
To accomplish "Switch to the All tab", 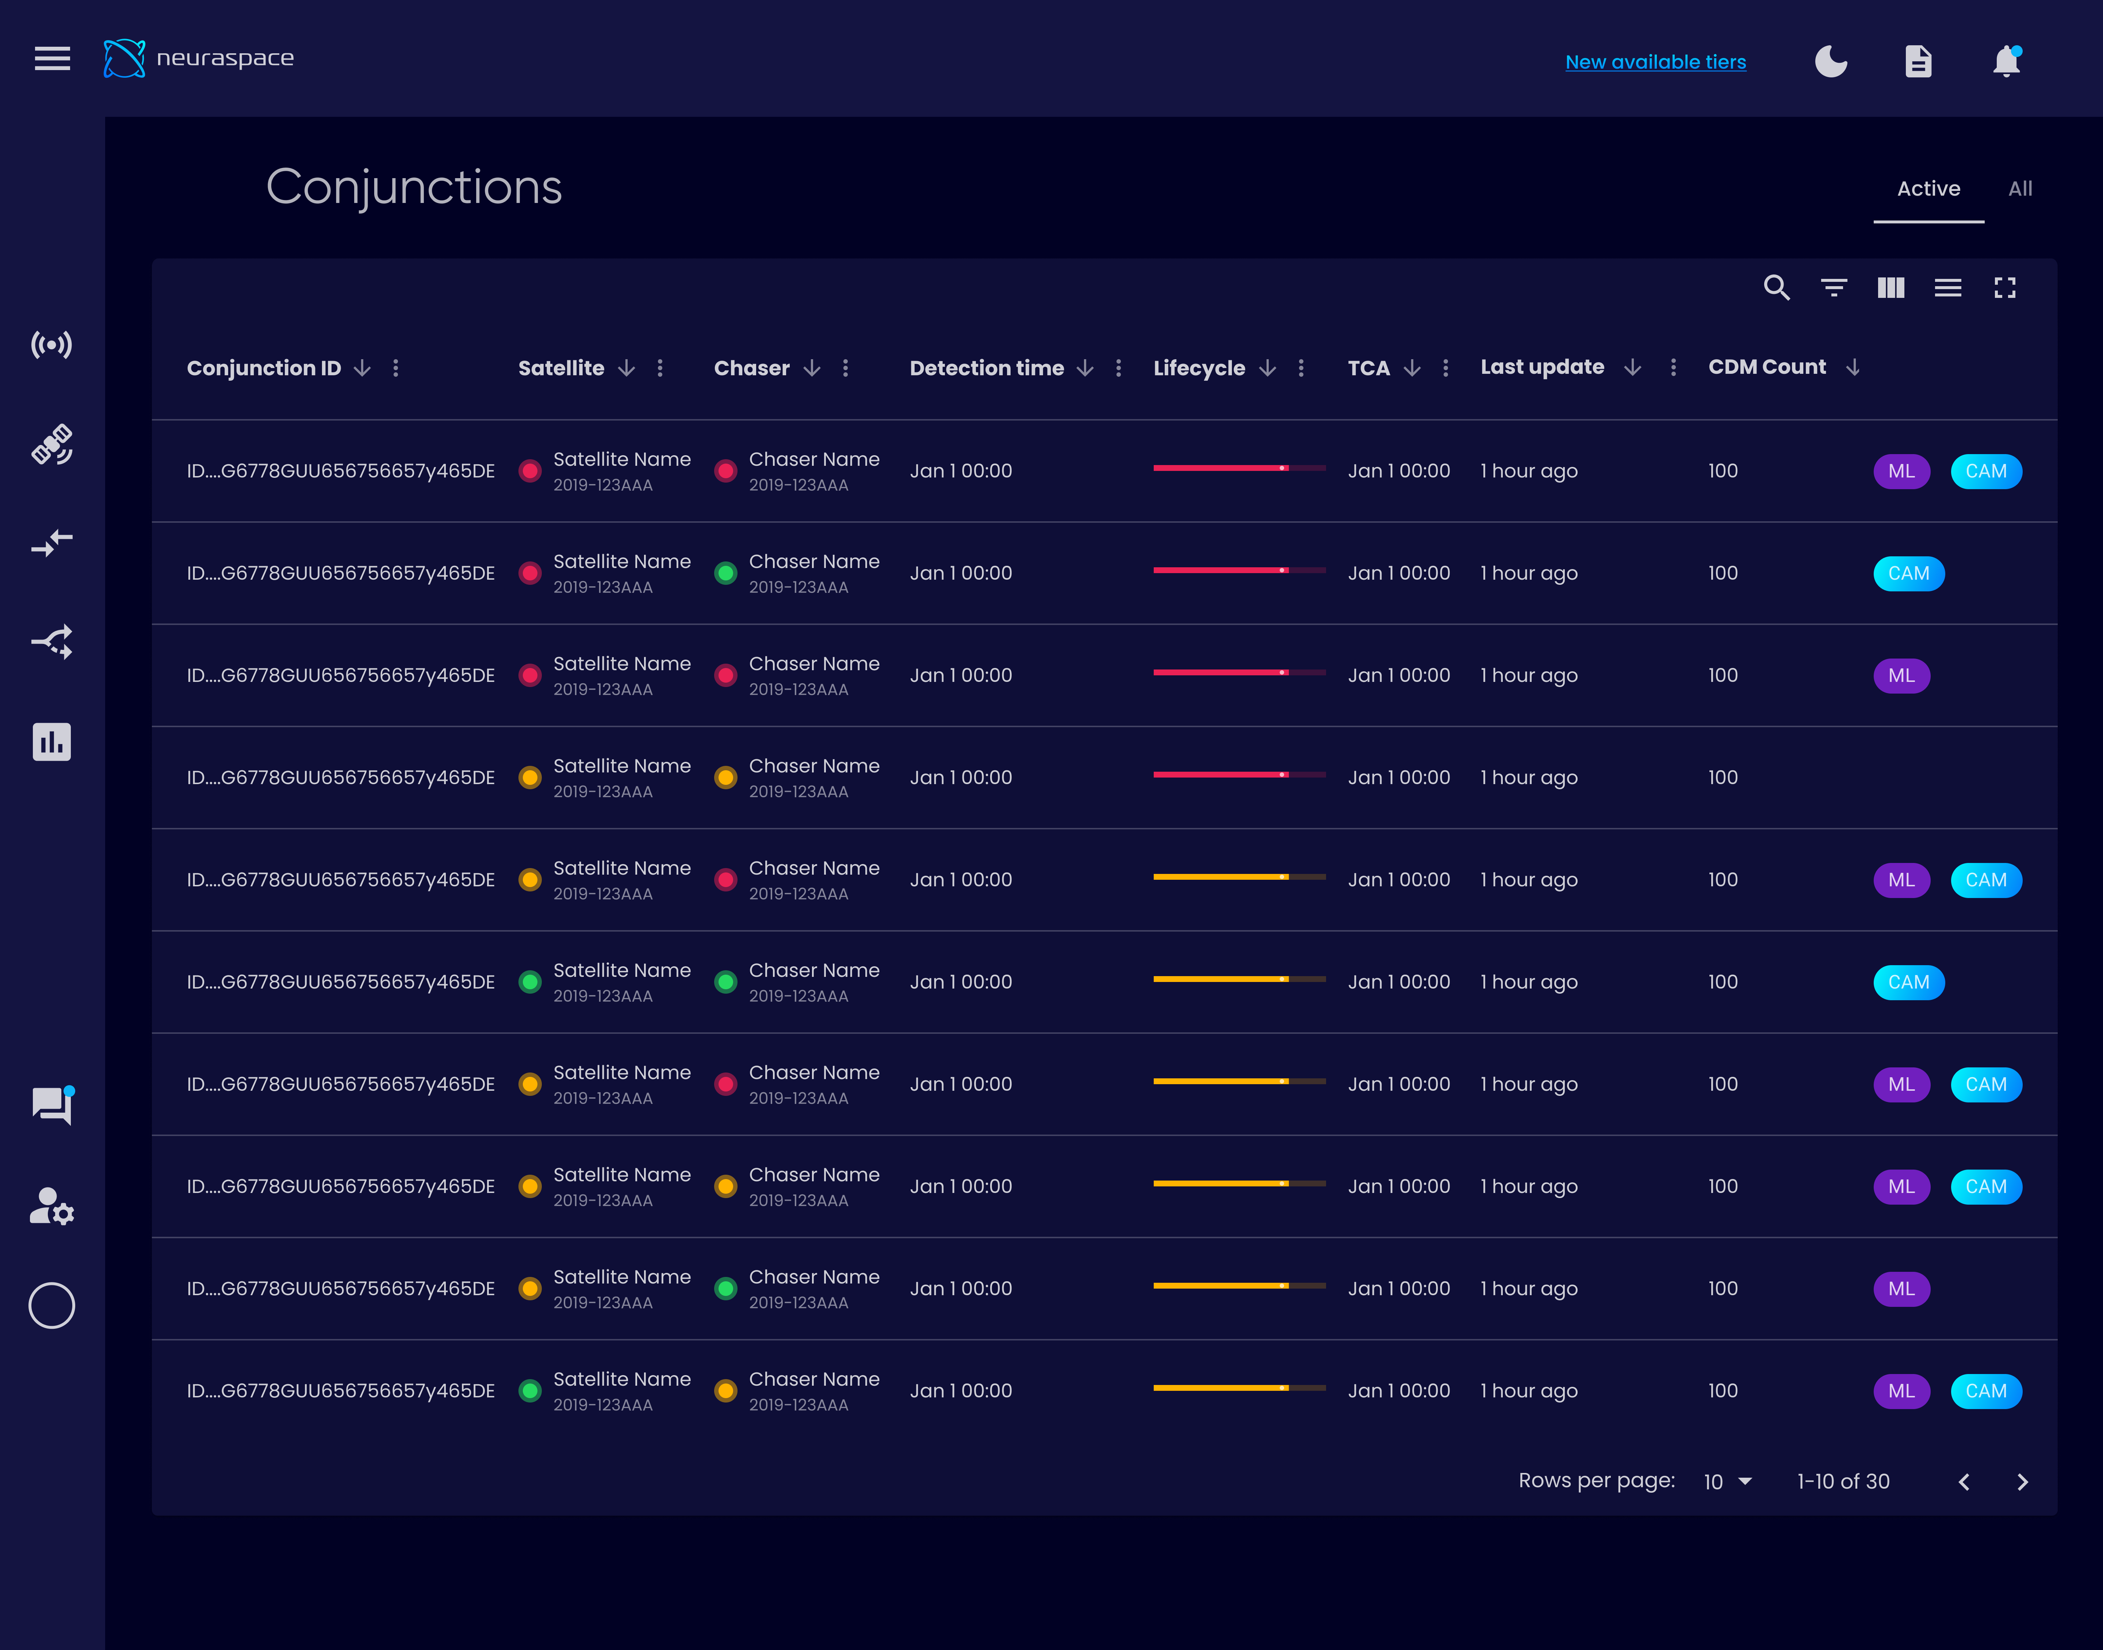I will pyautogui.click(x=2020, y=189).
